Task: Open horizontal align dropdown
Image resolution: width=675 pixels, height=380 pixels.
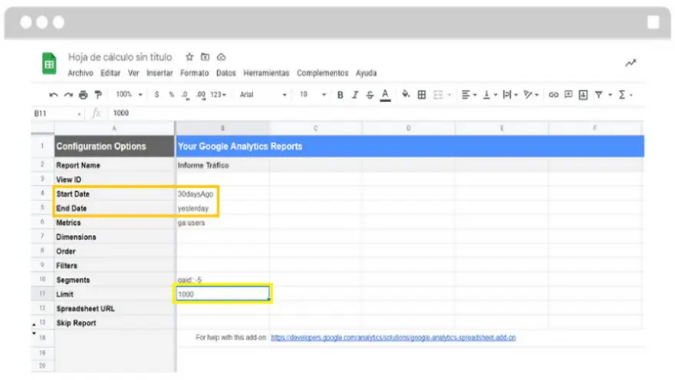Action: click(x=469, y=94)
